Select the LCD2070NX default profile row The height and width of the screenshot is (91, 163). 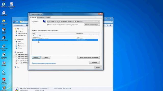pyautogui.click(x=65, y=38)
